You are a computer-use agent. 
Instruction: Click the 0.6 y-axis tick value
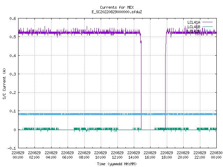tap(13, 18)
